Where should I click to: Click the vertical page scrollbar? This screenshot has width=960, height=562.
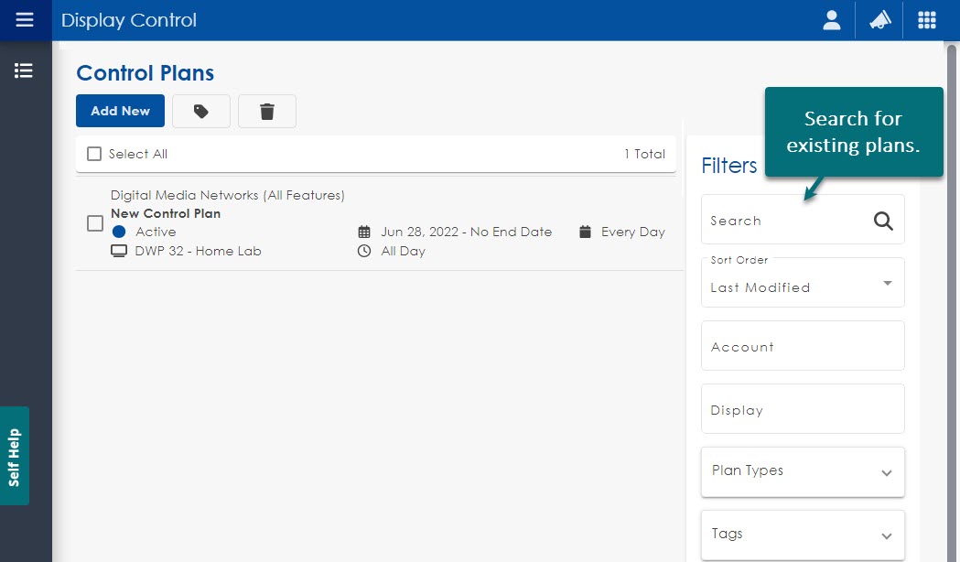click(x=953, y=275)
